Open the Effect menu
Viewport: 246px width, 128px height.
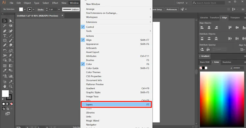coord(55,3)
